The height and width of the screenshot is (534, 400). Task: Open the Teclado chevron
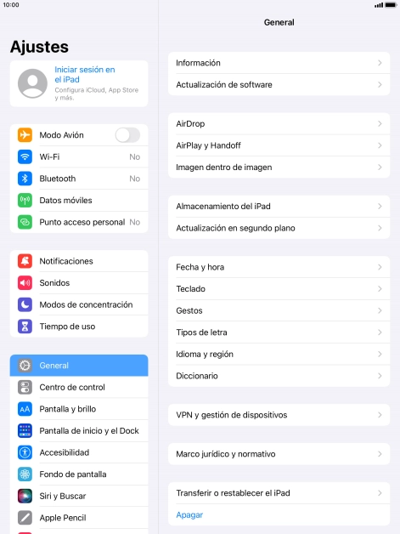380,289
